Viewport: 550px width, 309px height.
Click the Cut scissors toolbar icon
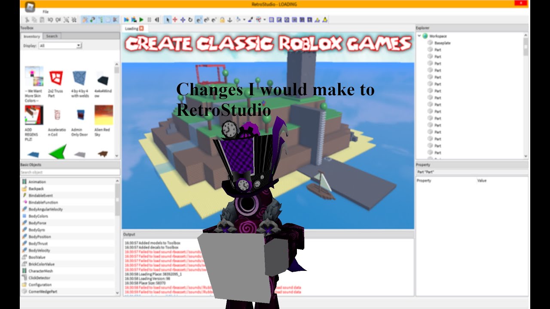tap(27, 20)
